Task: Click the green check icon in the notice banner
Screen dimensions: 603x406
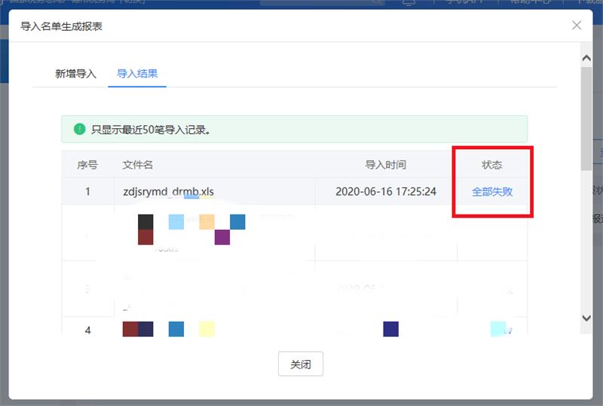Action: 79,130
